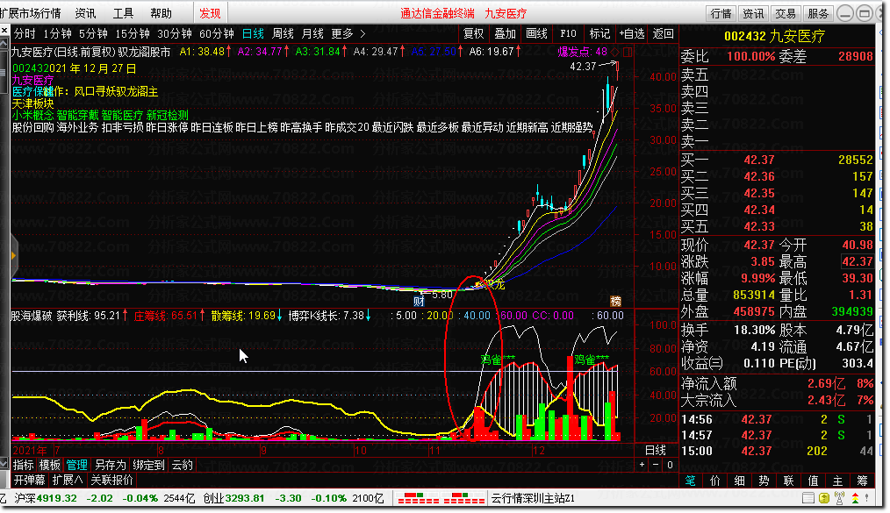Viewport: 890px width, 513px height.
Task: Click the 云豹 tab
Action: pos(183,466)
